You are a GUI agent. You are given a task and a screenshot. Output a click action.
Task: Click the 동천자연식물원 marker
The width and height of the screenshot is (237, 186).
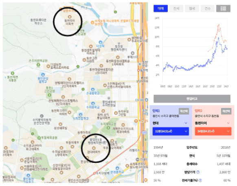pos(13,73)
